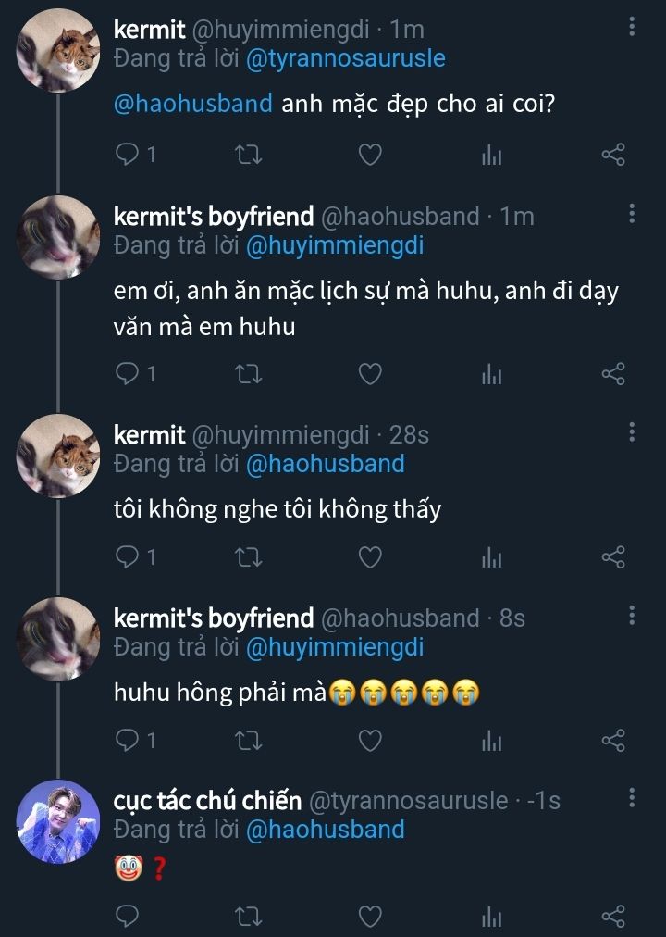This screenshot has height=937, width=666.
Task: Reply to the "huhu hông phải mà" tweet
Action: pyautogui.click(x=127, y=740)
